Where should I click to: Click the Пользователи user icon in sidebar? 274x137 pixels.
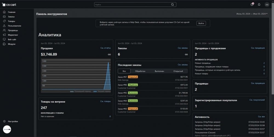coord(4,26)
